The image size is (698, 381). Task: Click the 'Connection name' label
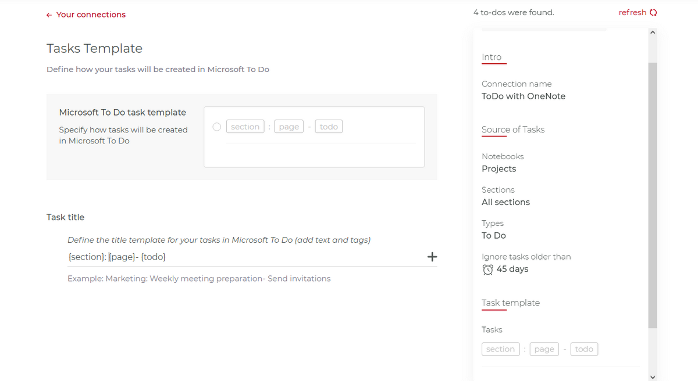517,84
